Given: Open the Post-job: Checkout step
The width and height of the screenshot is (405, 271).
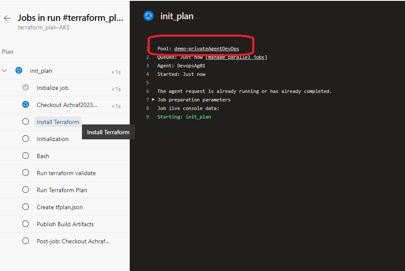Looking at the screenshot, I should coord(73,241).
